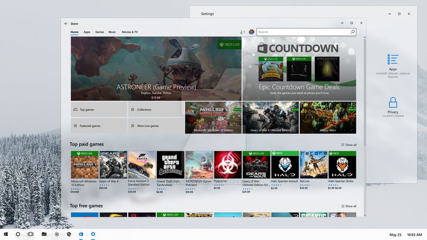This screenshot has height=240, width=427.
Task: Select Gears of War Ultimate Edition icon
Action: [x=256, y=165]
